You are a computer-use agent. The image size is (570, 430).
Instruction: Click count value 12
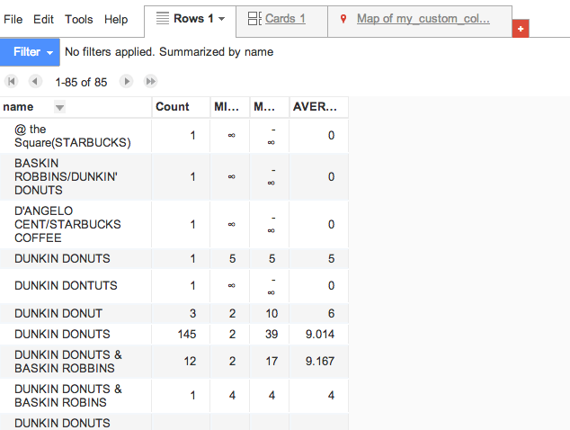[x=190, y=362]
